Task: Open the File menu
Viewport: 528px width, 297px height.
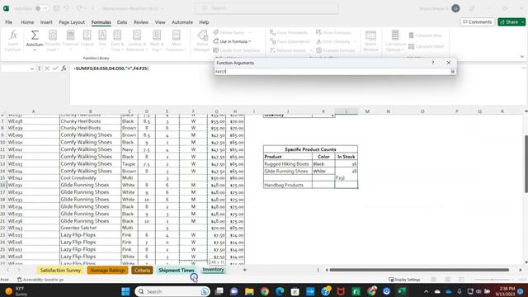Action: 9,22
